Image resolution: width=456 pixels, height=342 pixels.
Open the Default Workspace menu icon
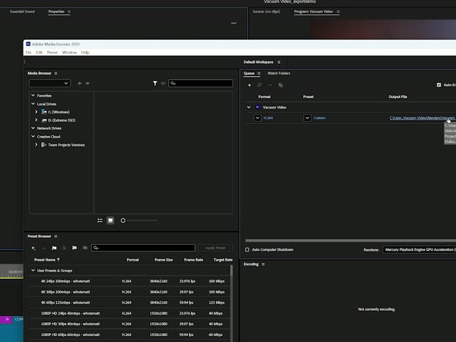point(279,62)
